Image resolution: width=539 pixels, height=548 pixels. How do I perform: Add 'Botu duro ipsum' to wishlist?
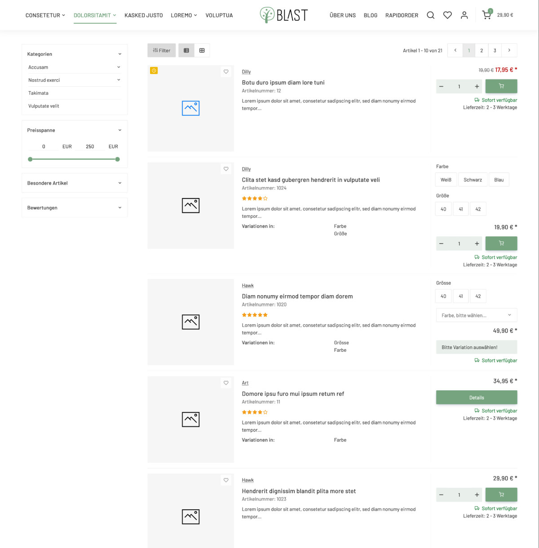pyautogui.click(x=226, y=71)
